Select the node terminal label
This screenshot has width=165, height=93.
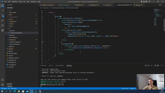(x=147, y=65)
